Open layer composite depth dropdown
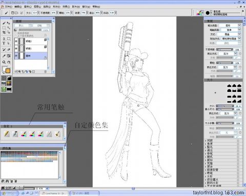The width and height of the screenshot is (246, 196). tap(41, 26)
